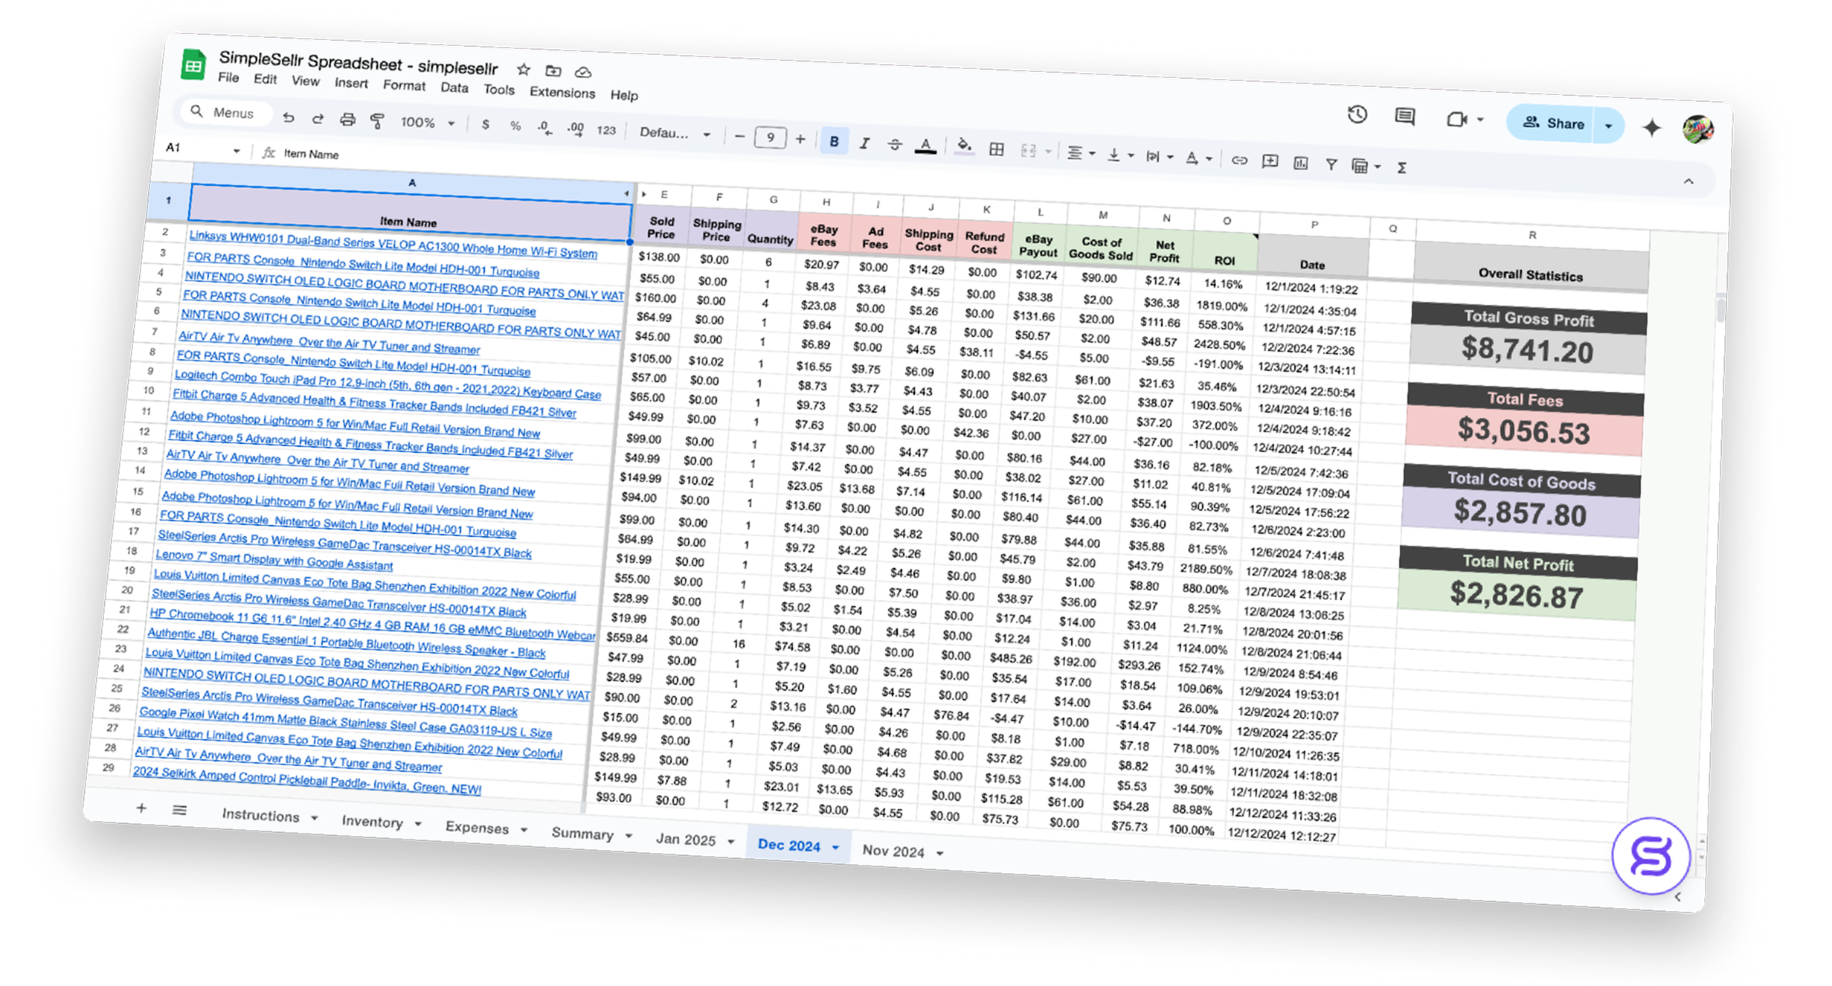Open vertical align dropdown

click(1120, 155)
